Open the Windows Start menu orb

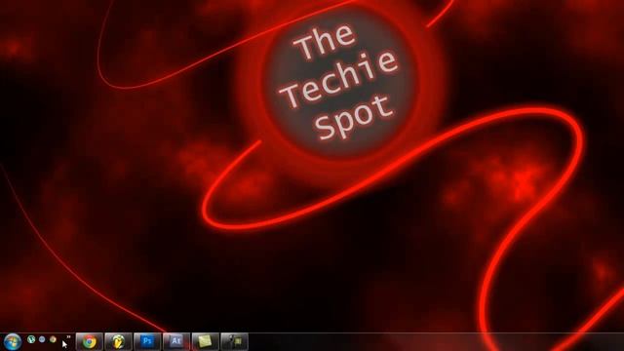pyautogui.click(x=12, y=342)
